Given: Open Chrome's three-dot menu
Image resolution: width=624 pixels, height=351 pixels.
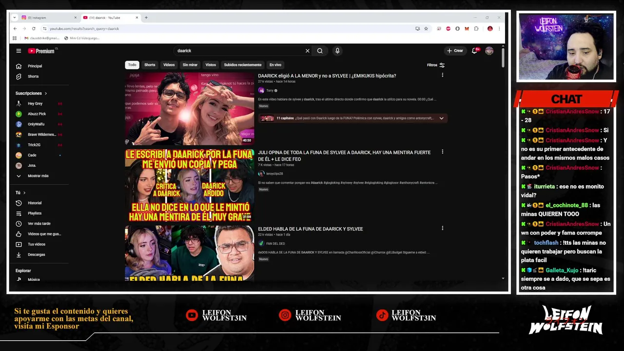Looking at the screenshot, I should click(499, 29).
